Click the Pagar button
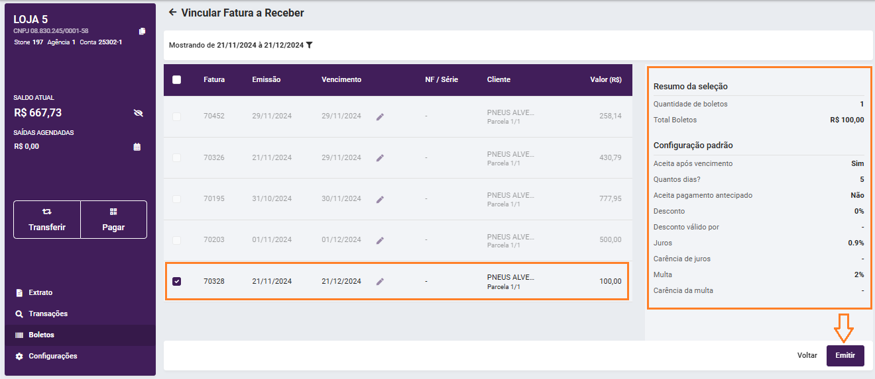 click(113, 220)
